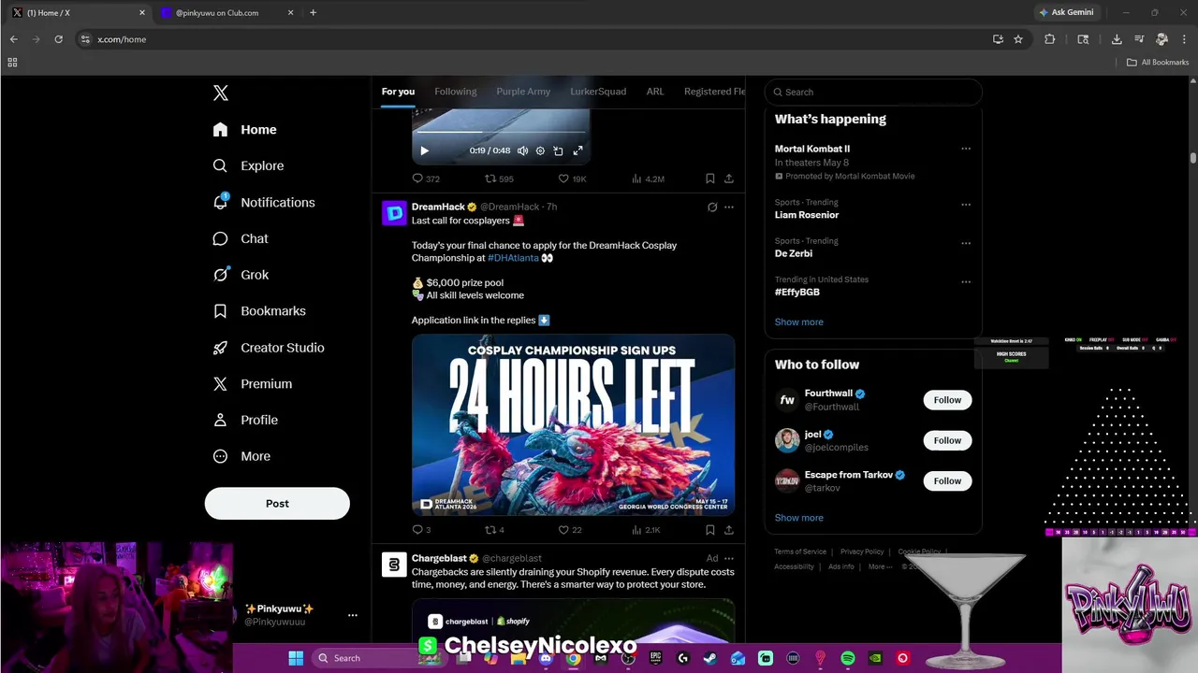Open Chrome media controls icon
This screenshot has height=673, width=1198.
(1139, 39)
